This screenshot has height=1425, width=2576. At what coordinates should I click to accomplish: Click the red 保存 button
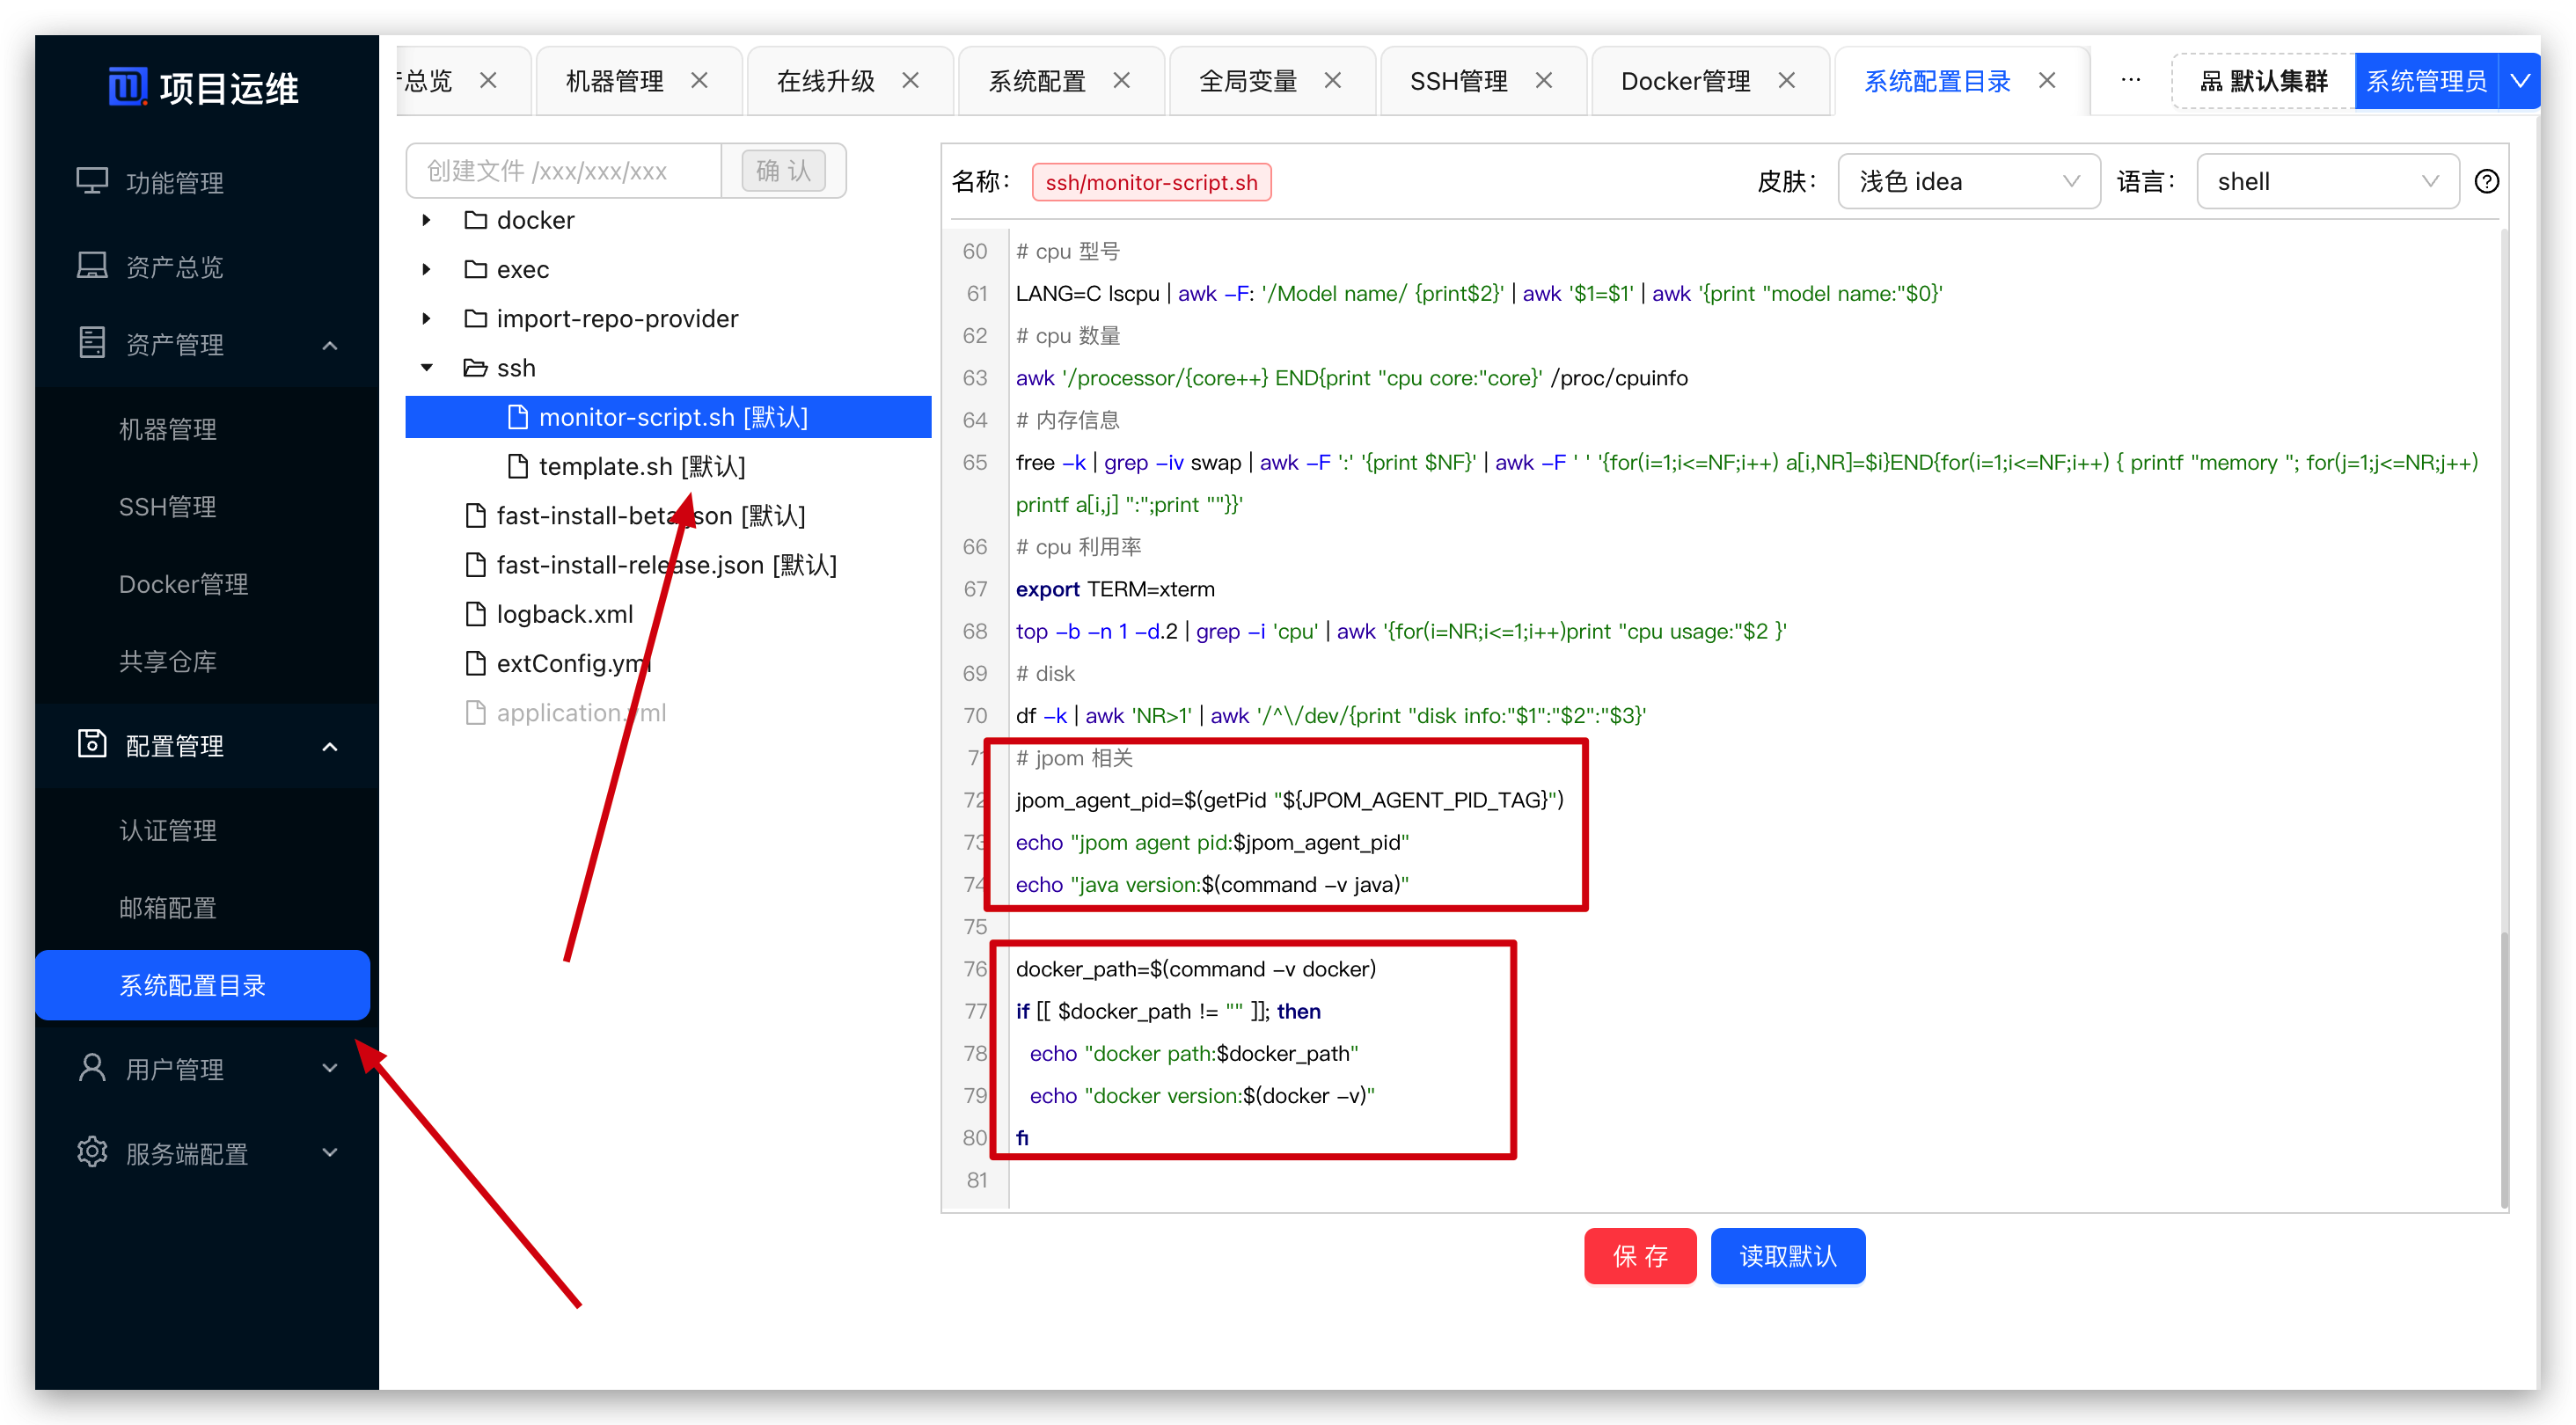pyautogui.click(x=1640, y=1256)
